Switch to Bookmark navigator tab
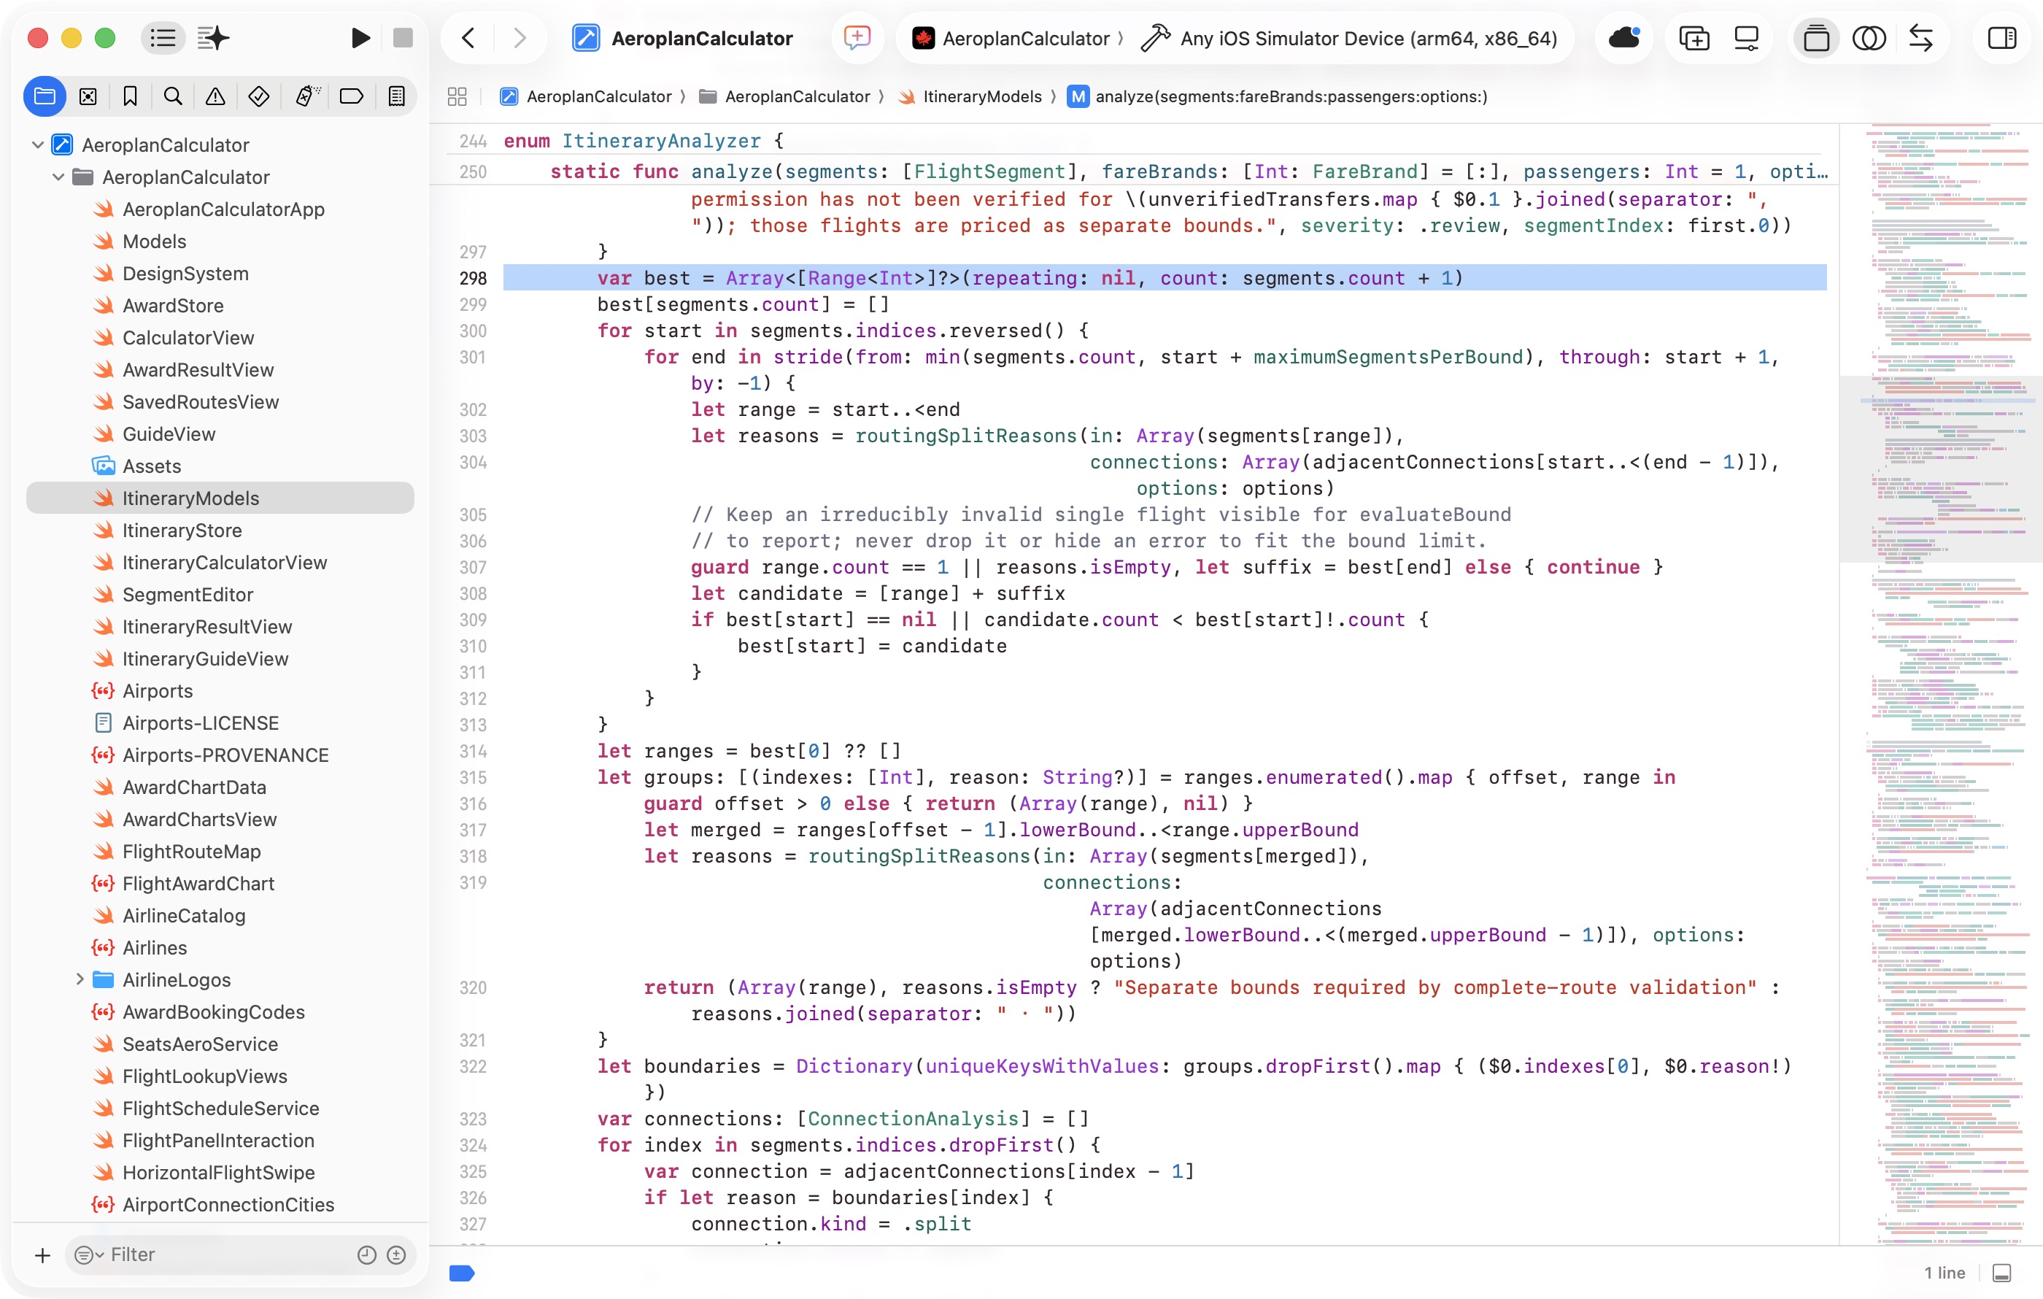 pyautogui.click(x=130, y=97)
